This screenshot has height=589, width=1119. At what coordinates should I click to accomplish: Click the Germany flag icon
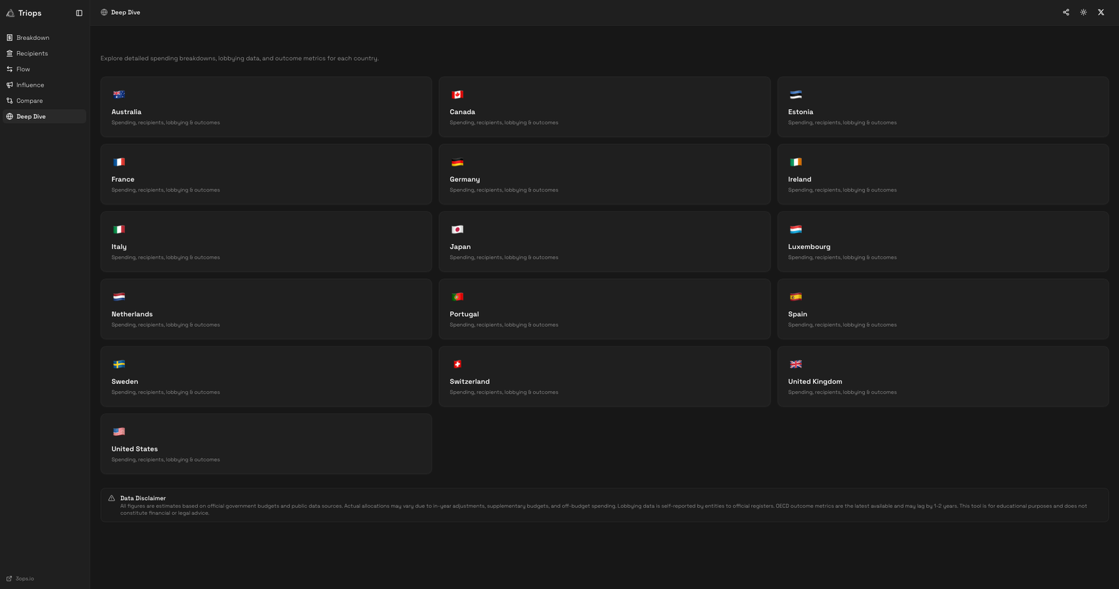457,162
